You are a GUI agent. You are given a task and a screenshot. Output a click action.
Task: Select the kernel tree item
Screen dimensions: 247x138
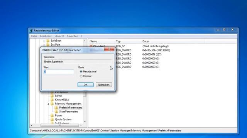[58, 96]
